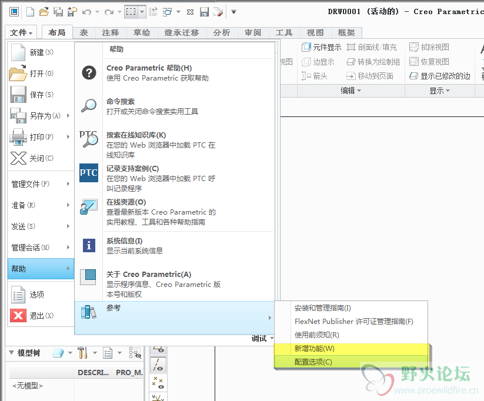Click the Open folder icon in quick access toolbar

[x=44, y=12]
